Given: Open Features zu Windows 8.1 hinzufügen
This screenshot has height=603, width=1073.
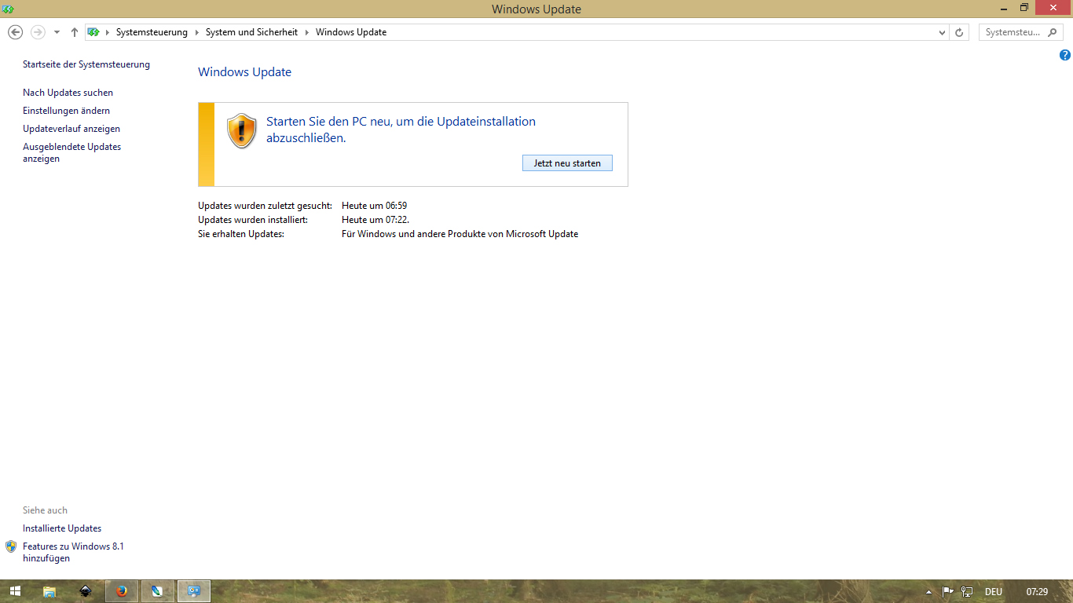Looking at the screenshot, I should (73, 552).
